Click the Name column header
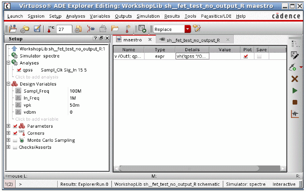 [x=129, y=50]
